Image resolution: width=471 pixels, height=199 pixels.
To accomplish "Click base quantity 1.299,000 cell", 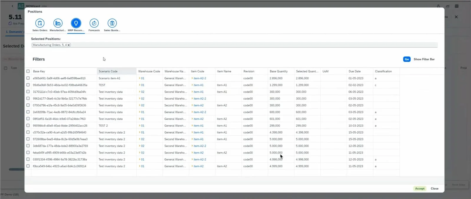I will [276, 85].
